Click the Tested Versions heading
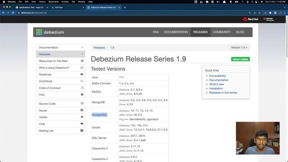The image size is (288, 162). [108, 69]
